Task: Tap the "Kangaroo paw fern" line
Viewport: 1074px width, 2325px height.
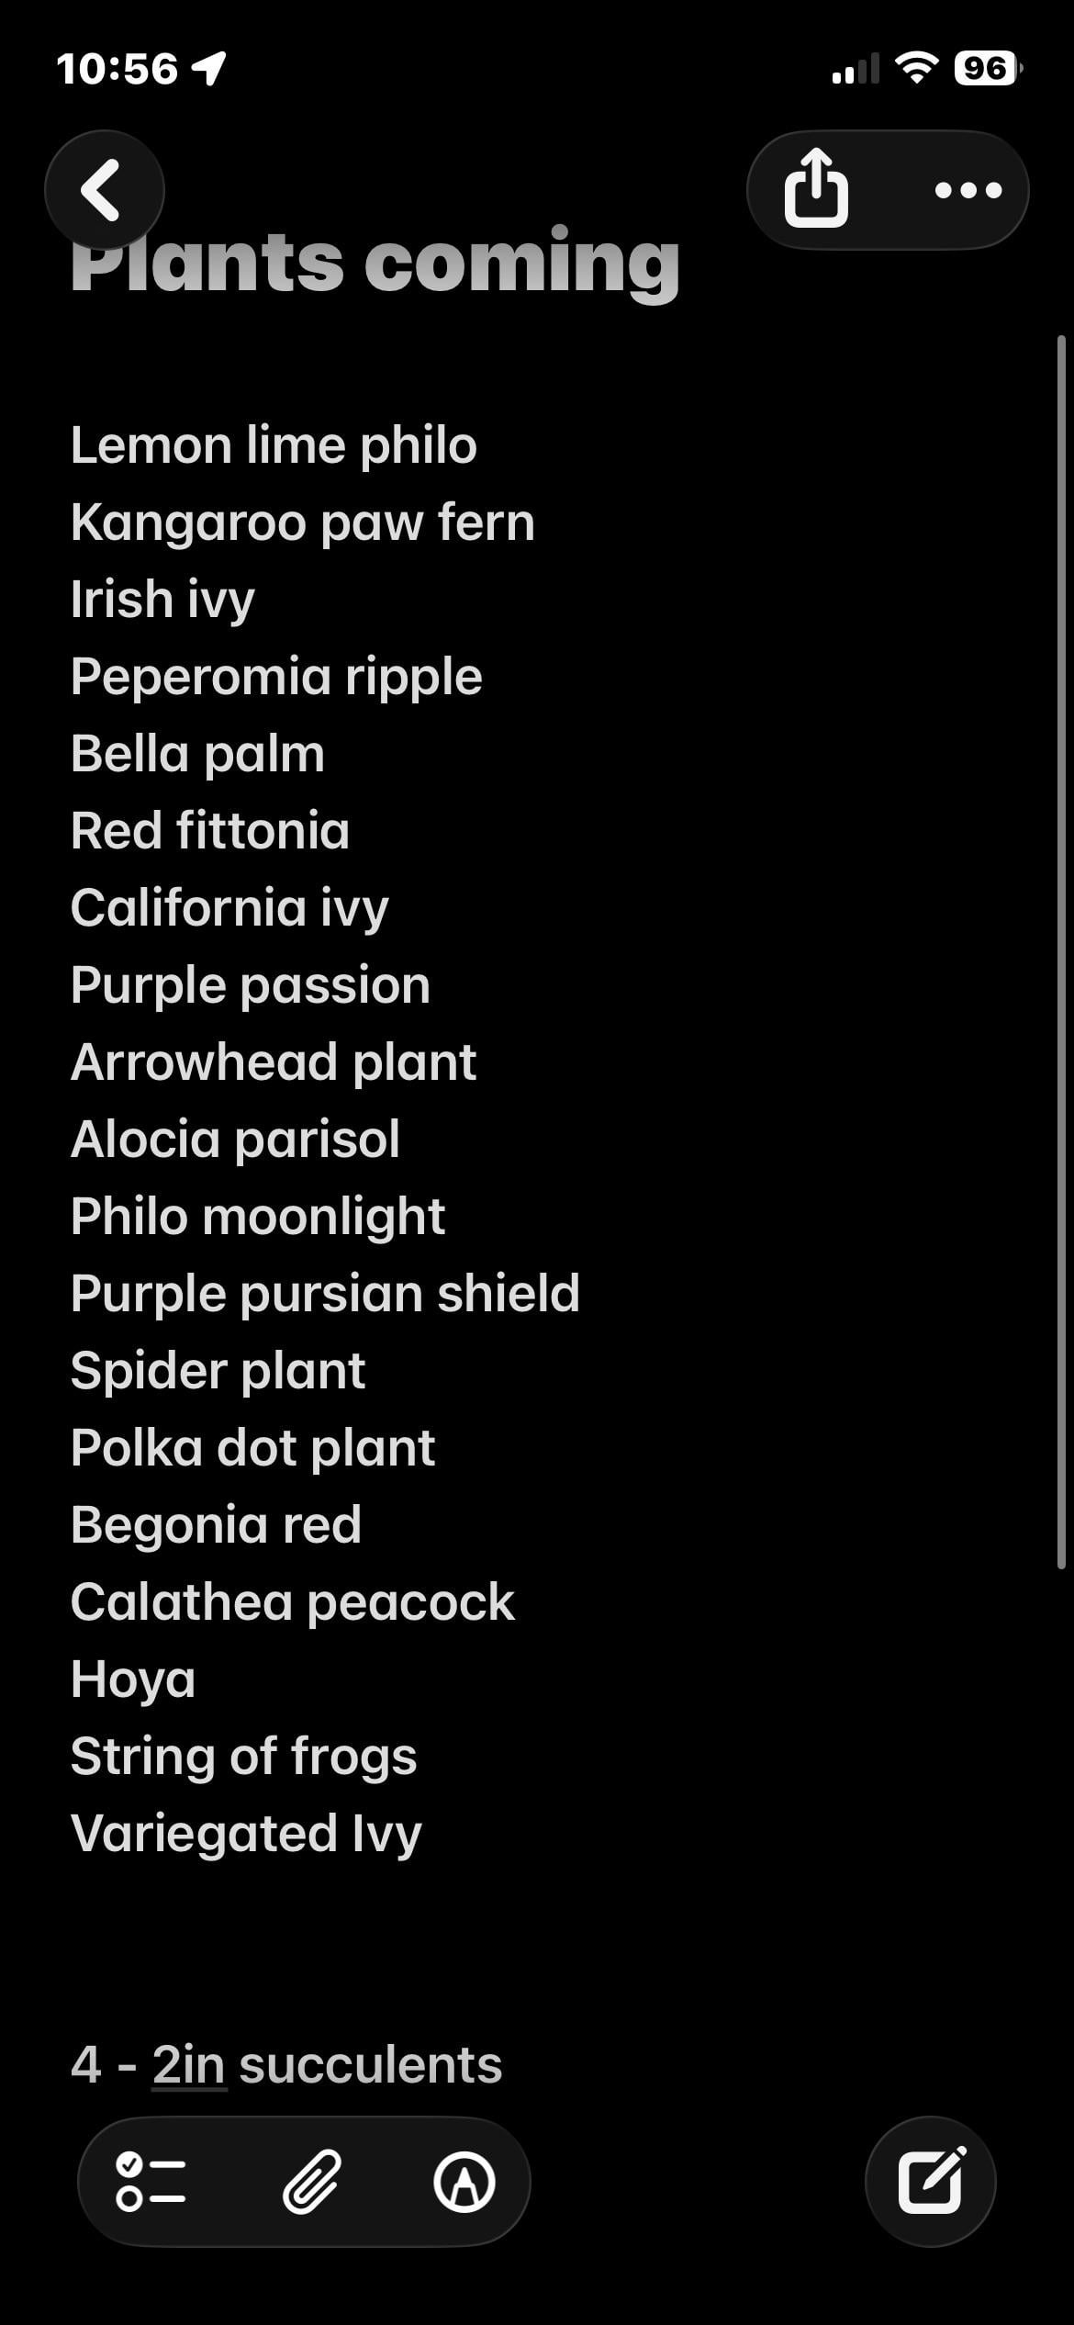Action: [302, 522]
